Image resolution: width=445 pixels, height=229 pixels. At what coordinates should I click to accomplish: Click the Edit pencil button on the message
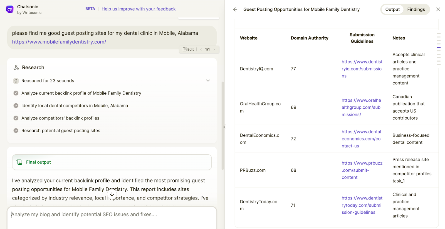[188, 49]
